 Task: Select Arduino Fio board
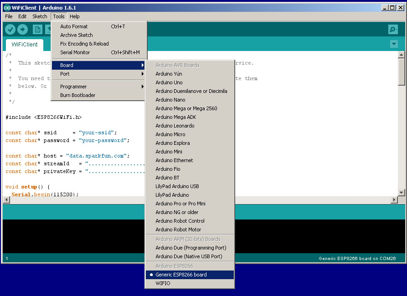click(x=190, y=169)
